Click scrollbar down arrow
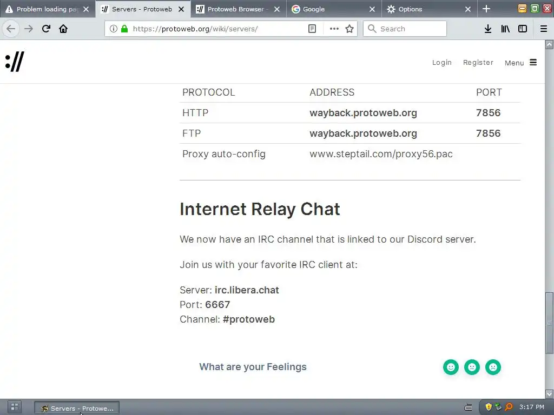Viewport: 554px width, 415px height. coord(549,393)
